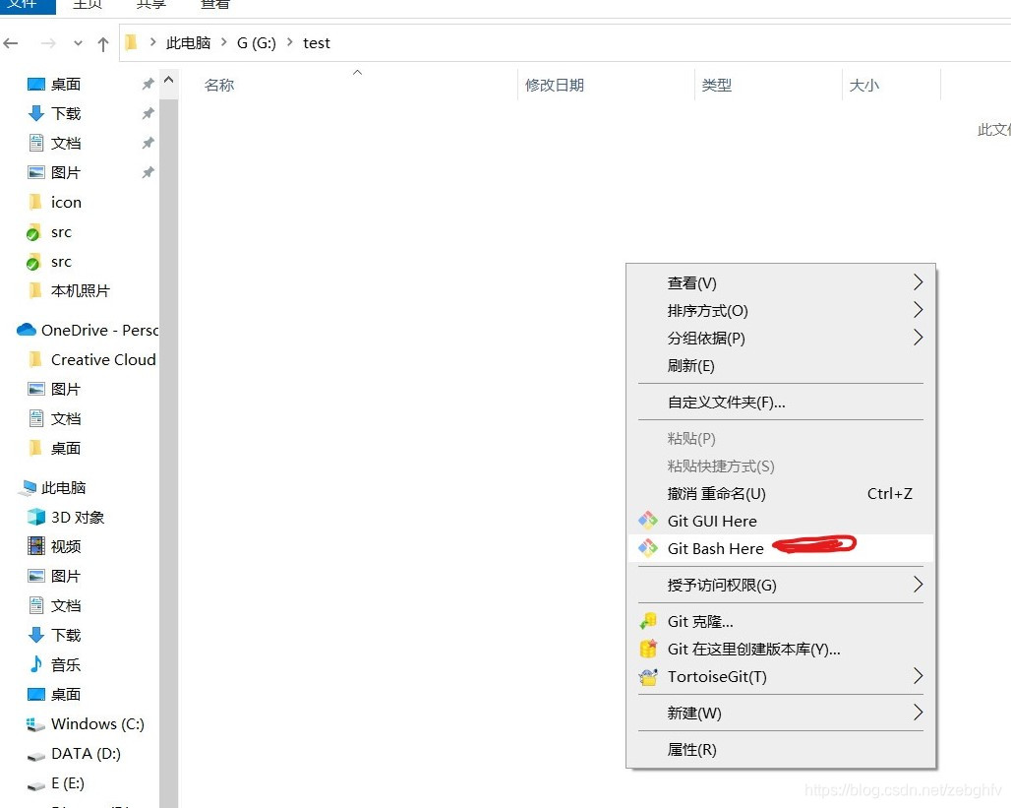Open the 本机照片 folder in sidebar
The image size is (1011, 808).
coord(80,291)
